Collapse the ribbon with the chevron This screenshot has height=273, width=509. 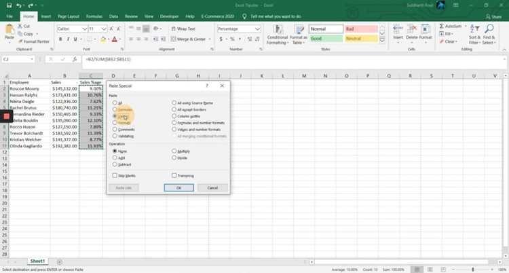[x=504, y=50]
